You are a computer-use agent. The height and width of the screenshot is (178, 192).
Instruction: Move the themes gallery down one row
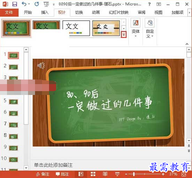(x=124, y=28)
